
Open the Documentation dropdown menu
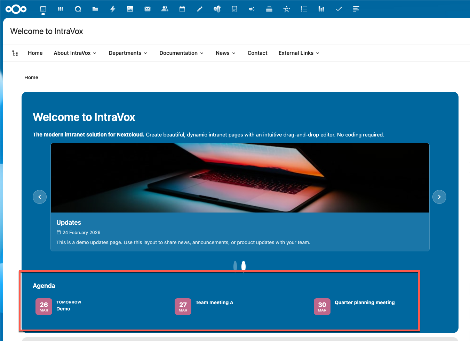(182, 53)
